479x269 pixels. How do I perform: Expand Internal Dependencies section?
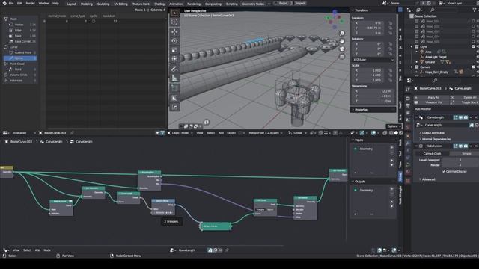[x=436, y=139]
